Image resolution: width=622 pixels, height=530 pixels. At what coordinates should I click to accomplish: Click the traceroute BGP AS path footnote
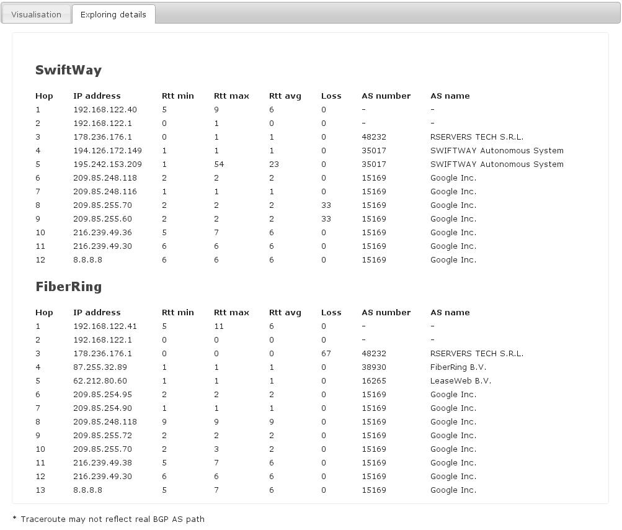point(109,519)
